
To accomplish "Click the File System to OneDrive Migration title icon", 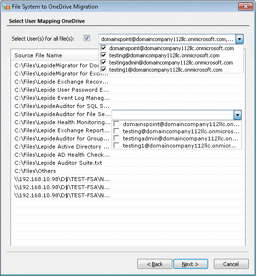I will click(x=6, y=7).
